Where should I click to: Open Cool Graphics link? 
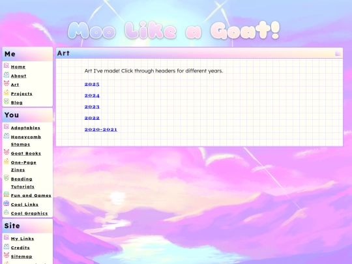[x=29, y=214]
